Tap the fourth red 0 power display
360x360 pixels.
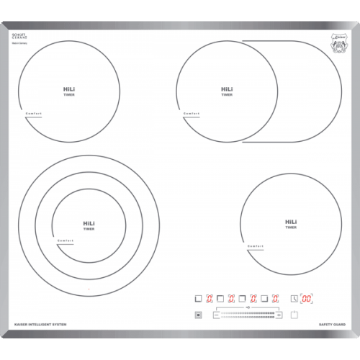275,299
